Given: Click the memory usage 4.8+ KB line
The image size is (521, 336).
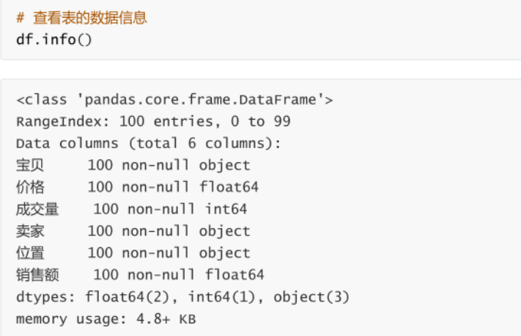Looking at the screenshot, I should pos(106,319).
